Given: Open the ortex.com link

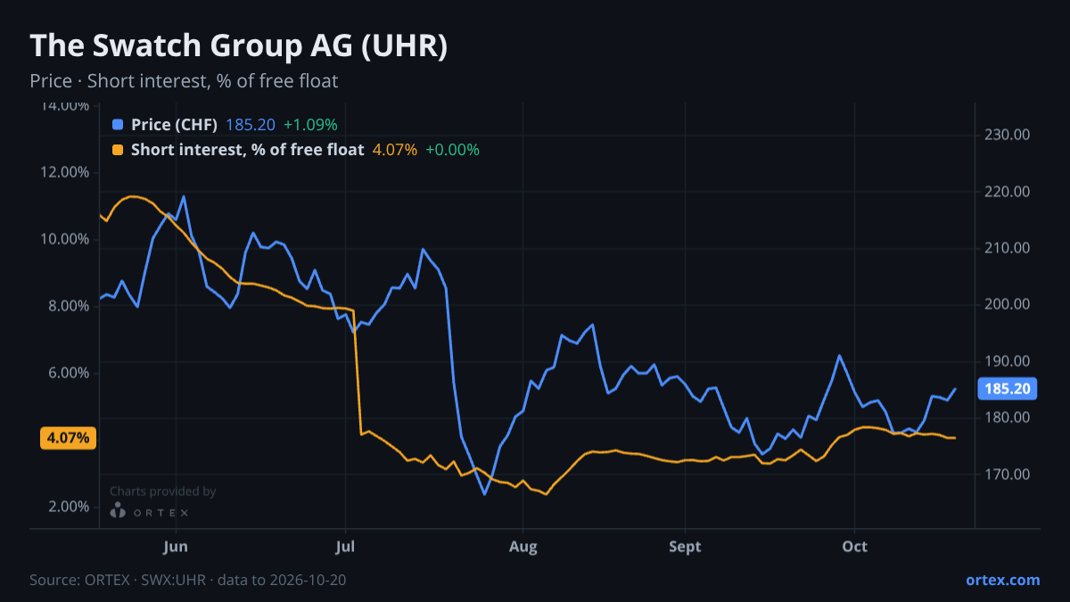Looking at the screenshot, I should 1003,580.
